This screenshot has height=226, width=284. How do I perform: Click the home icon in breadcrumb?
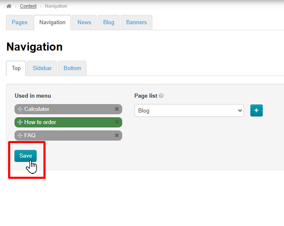pos(9,6)
